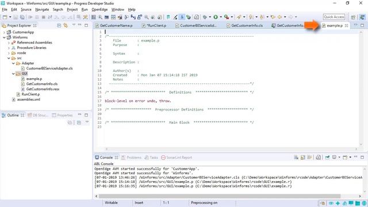Open the Outline View Menu triangle
The image size is (368, 207).
[87, 122]
